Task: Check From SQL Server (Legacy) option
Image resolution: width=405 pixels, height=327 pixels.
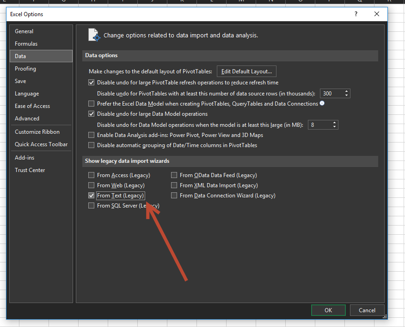Action: click(x=91, y=205)
